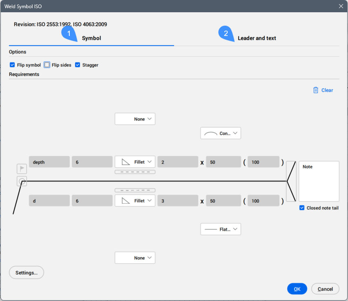Toggle the weld all-around circle icon
The width and height of the screenshot is (348, 301).
22,182
